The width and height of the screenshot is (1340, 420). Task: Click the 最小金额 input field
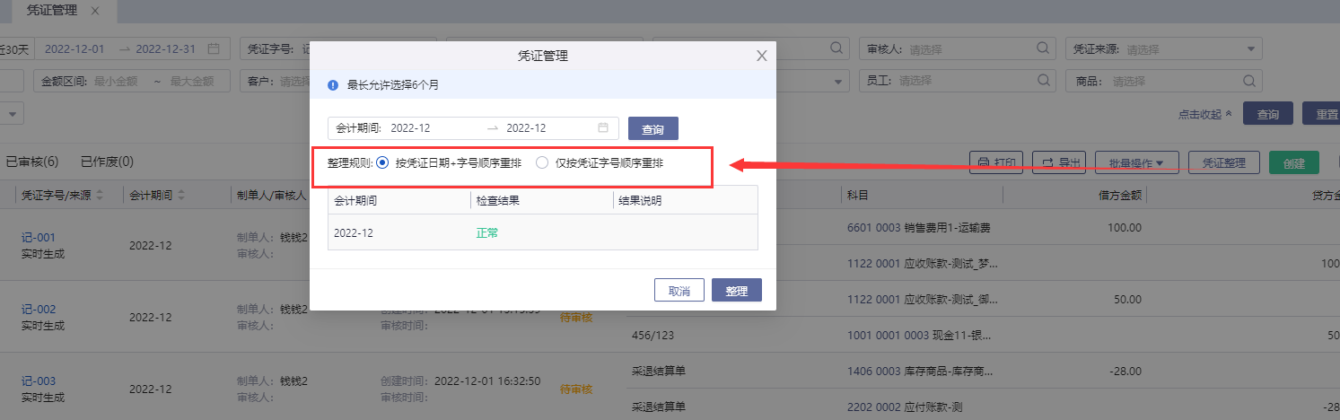[117, 81]
